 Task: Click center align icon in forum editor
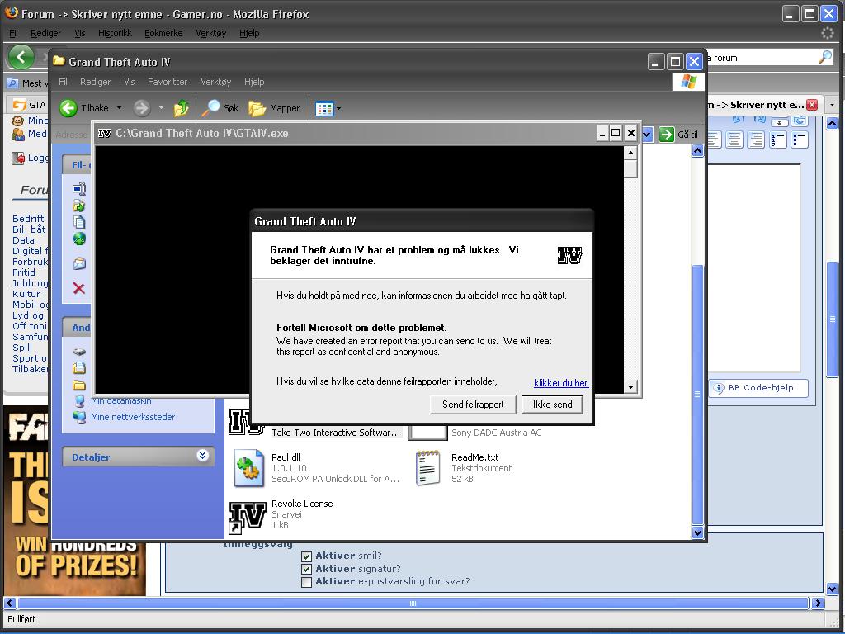pyautogui.click(x=734, y=140)
